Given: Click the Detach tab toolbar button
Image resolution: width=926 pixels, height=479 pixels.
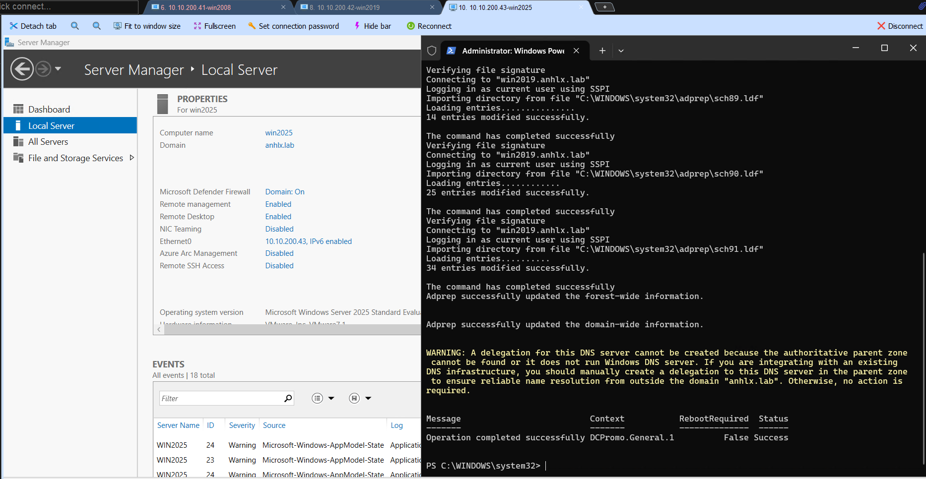Looking at the screenshot, I should (x=33, y=26).
